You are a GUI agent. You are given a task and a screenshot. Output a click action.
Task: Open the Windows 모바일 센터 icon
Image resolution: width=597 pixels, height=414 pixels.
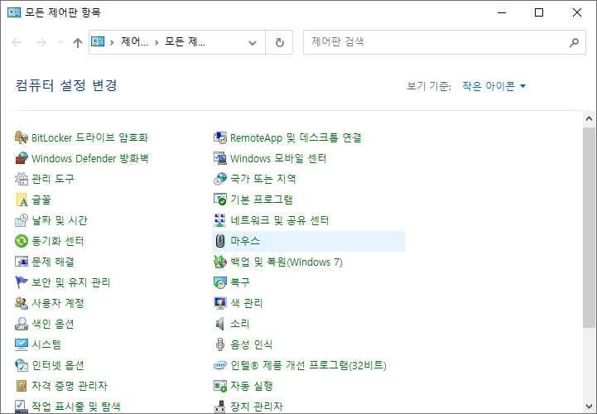220,158
